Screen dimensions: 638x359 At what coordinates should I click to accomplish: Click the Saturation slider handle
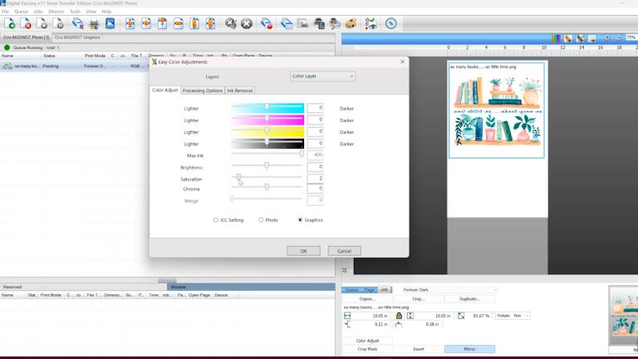(238, 177)
